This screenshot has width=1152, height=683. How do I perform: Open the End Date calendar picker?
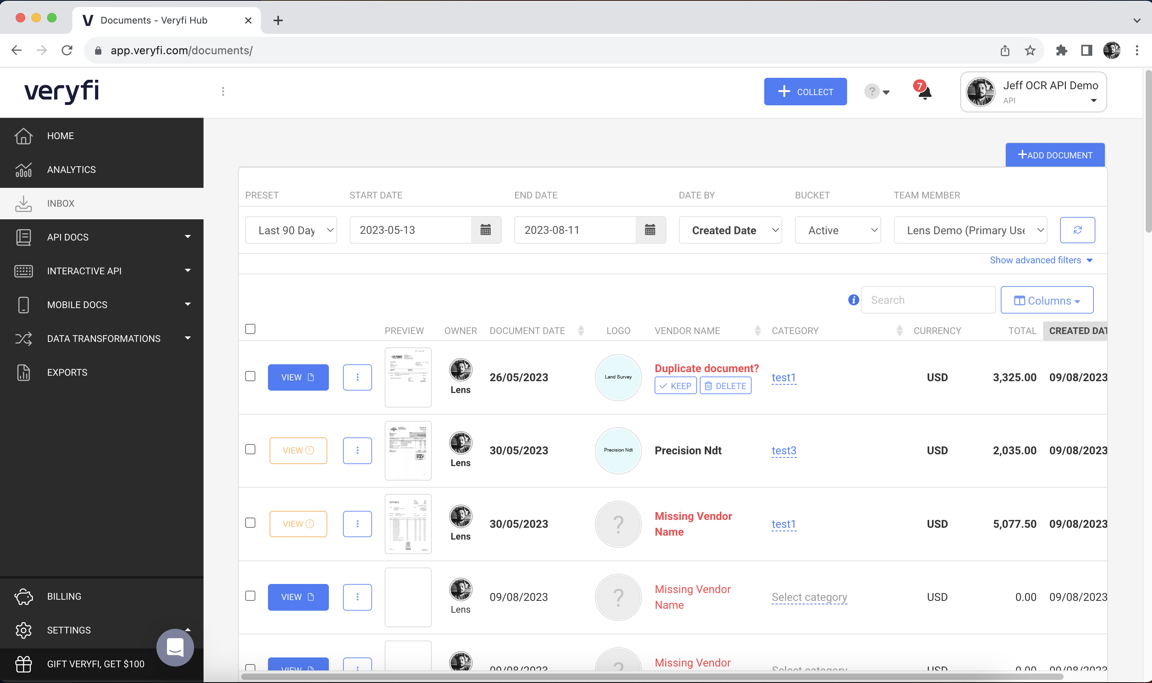(650, 230)
